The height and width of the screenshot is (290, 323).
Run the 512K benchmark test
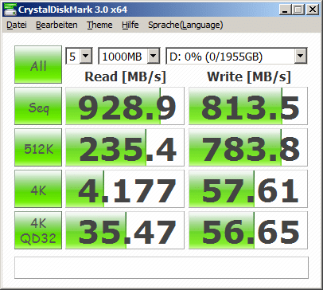click(x=38, y=147)
